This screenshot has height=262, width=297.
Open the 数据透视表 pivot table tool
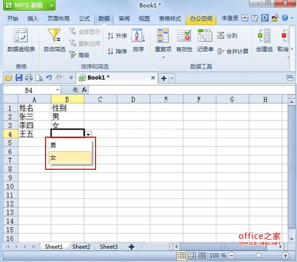tap(21, 40)
